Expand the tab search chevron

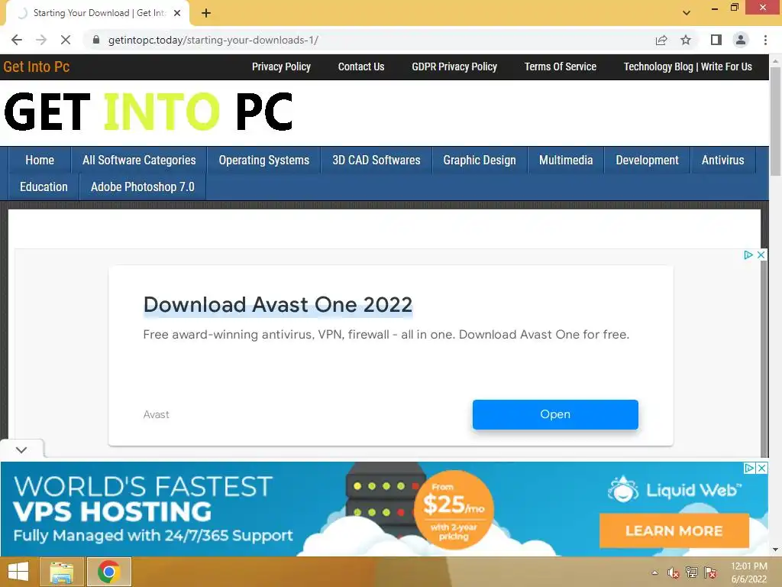tap(687, 13)
